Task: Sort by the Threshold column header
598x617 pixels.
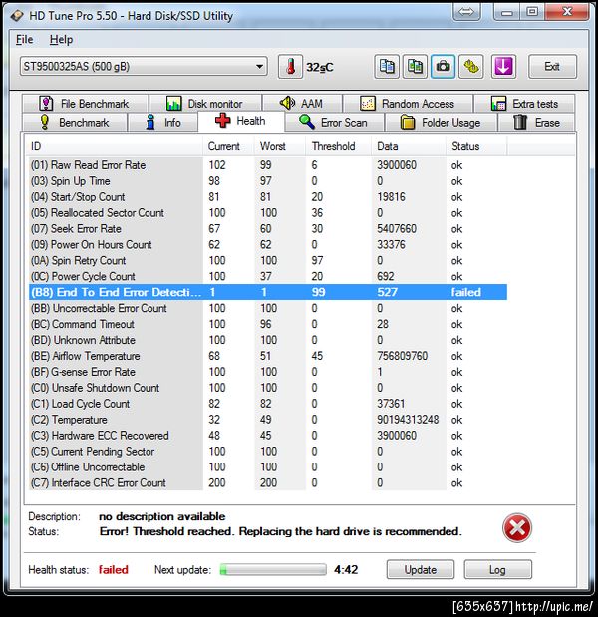Action: pyautogui.click(x=338, y=146)
